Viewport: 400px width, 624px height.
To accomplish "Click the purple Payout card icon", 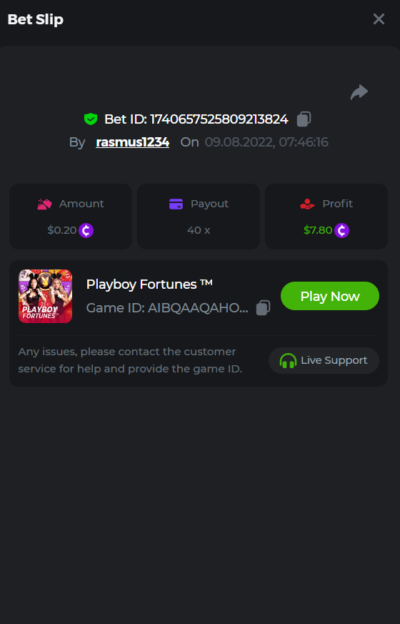I will (x=176, y=204).
